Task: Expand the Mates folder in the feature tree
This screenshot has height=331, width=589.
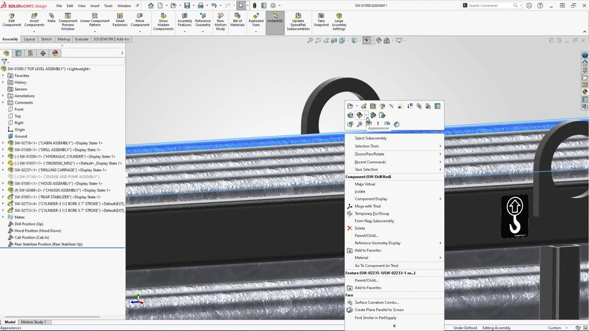Action: point(3,217)
